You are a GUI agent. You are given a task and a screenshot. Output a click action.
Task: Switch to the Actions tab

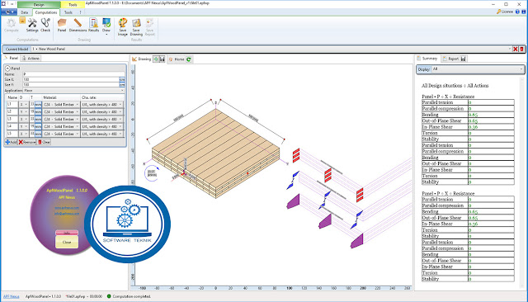(31, 59)
